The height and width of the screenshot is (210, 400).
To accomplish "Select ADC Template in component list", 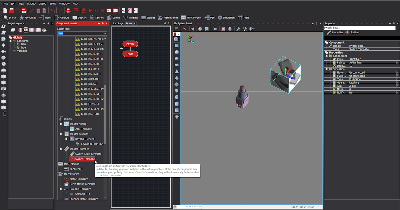I will pos(83,129).
